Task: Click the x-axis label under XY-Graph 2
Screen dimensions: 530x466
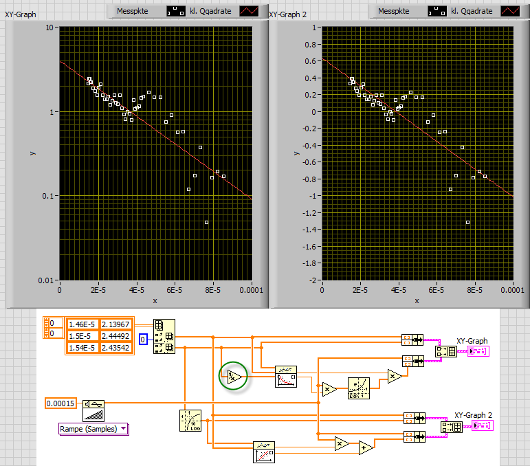Action: [417, 301]
